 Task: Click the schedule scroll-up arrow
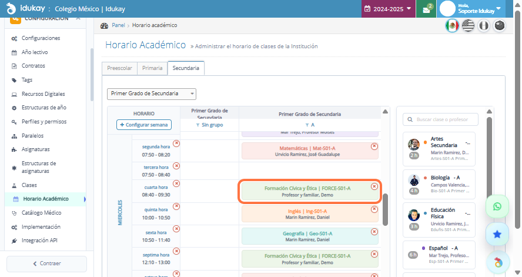coord(385,112)
